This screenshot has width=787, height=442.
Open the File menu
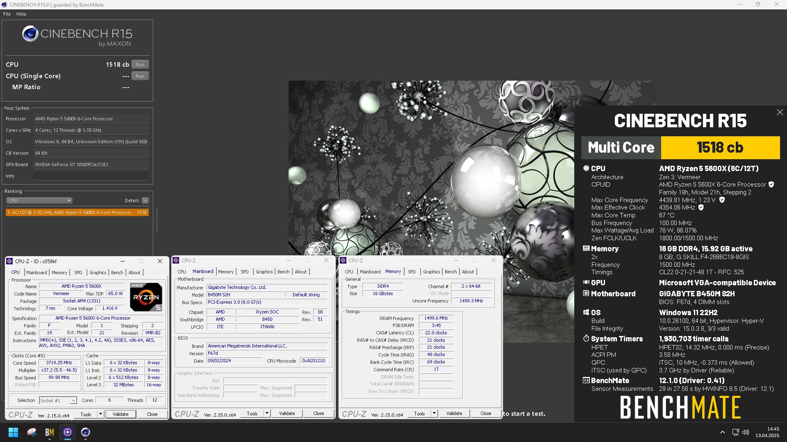(7, 14)
